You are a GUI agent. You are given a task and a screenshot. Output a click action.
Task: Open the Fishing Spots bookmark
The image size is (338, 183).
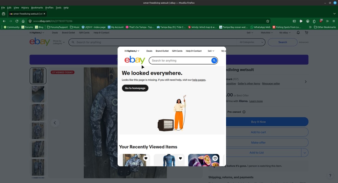click(x=287, y=27)
